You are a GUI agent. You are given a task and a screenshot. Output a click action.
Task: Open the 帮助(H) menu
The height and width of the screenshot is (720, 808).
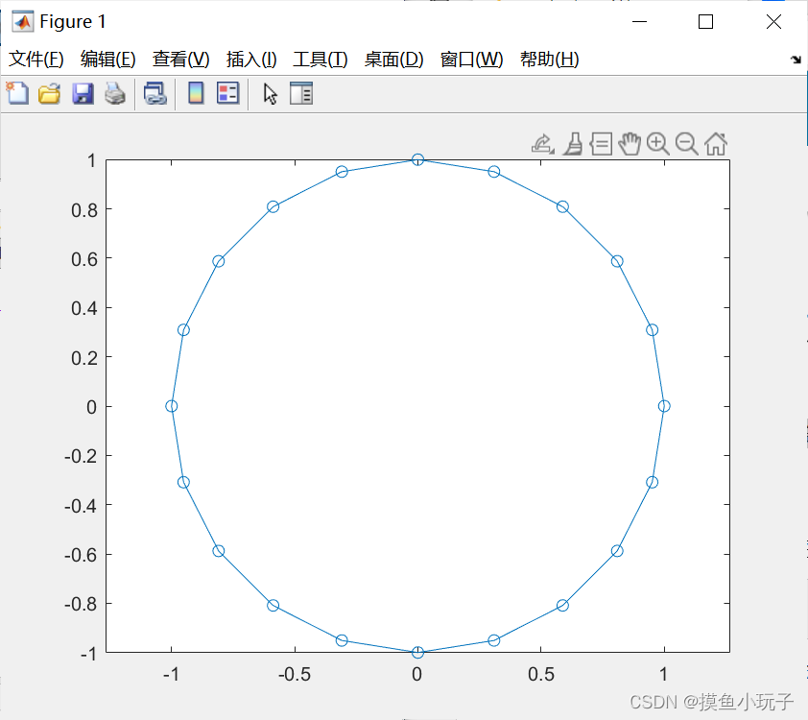pyautogui.click(x=549, y=60)
